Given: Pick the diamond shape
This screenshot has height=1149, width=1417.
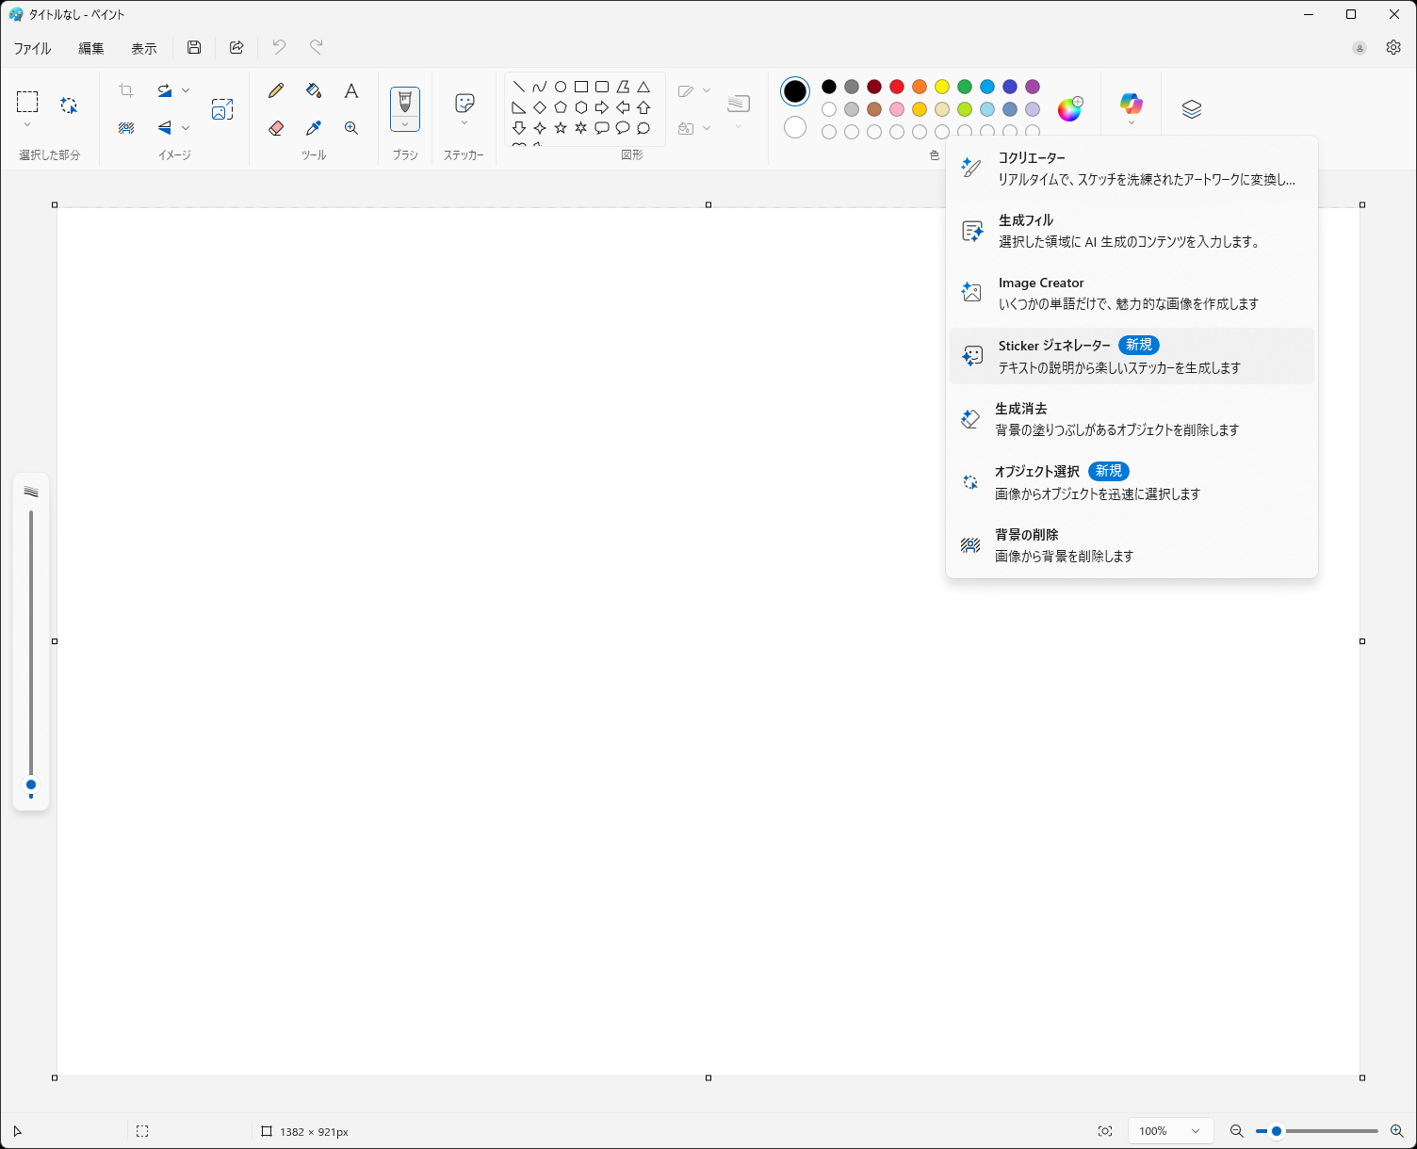Looking at the screenshot, I should (x=540, y=107).
